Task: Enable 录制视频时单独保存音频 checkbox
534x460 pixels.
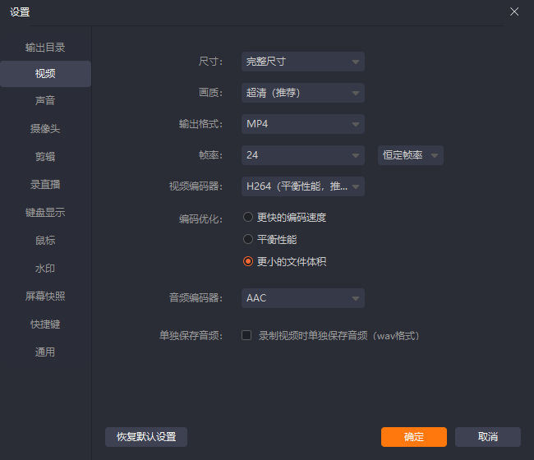Action: click(246, 336)
